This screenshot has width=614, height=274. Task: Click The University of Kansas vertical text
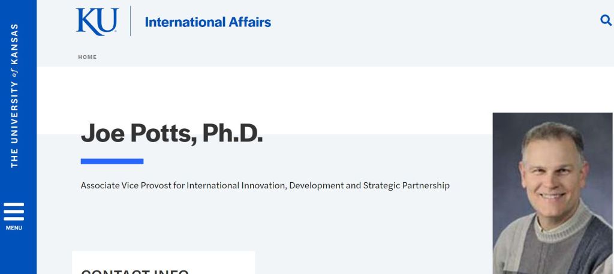tap(14, 96)
